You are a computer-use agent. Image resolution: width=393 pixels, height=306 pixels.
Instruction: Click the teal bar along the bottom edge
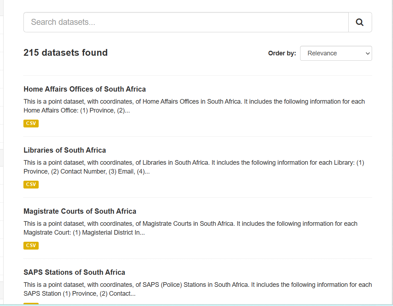tap(196, 305)
